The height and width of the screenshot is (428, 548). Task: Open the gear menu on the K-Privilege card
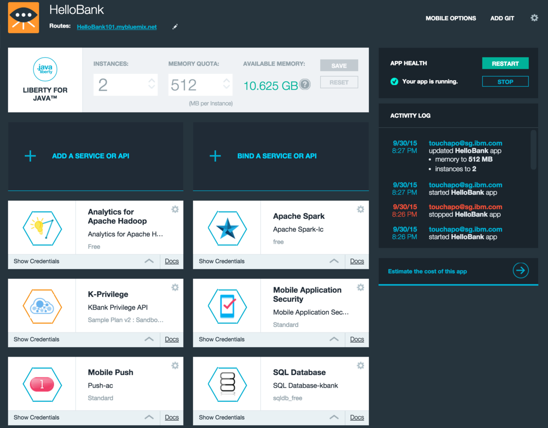175,287
